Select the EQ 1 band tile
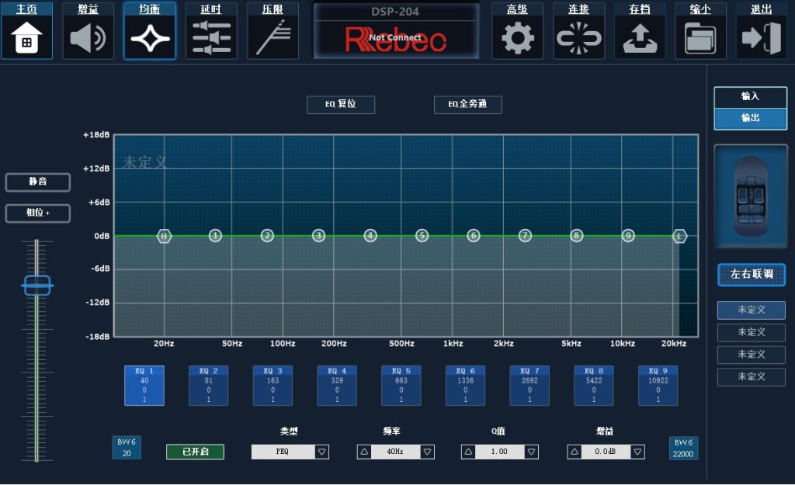 144,385
